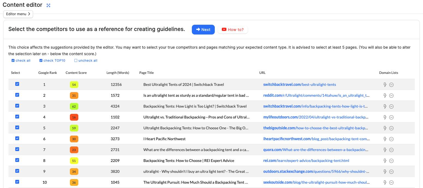Image resolution: width=423 pixels, height=188 pixels.
Task: Open switchbacktravel.com how-light-is-too-light URL
Action: 316,106
